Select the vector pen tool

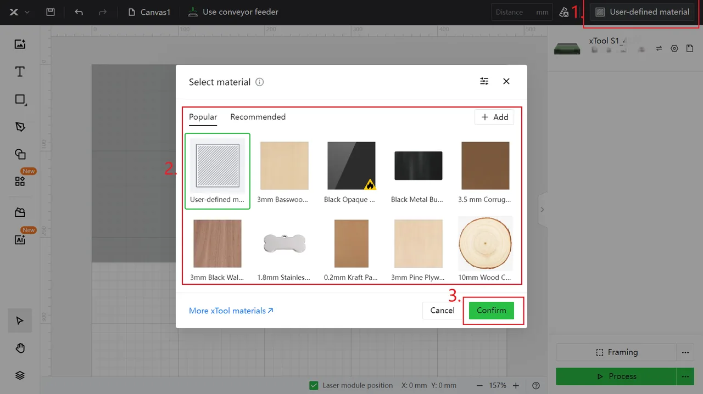coord(20,127)
